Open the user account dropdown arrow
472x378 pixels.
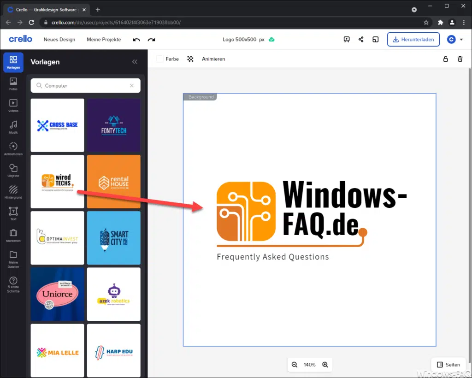(x=461, y=40)
